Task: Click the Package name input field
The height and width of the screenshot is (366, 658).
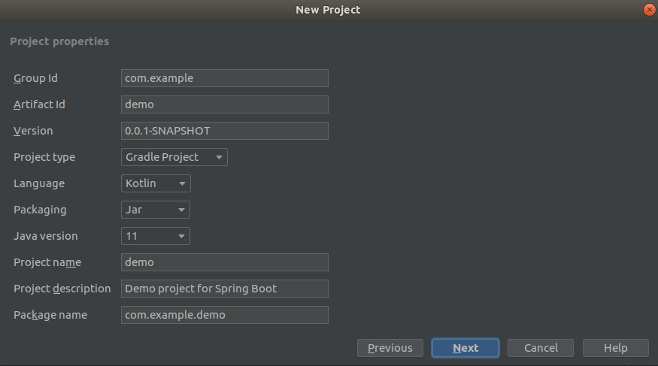Action: coord(224,315)
